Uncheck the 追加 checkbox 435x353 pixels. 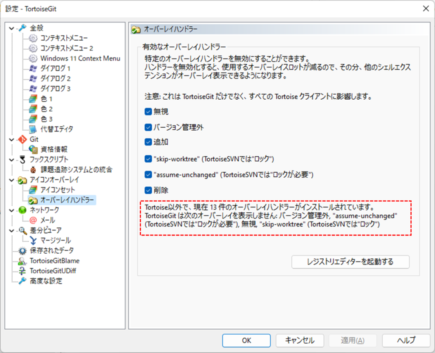(148, 142)
